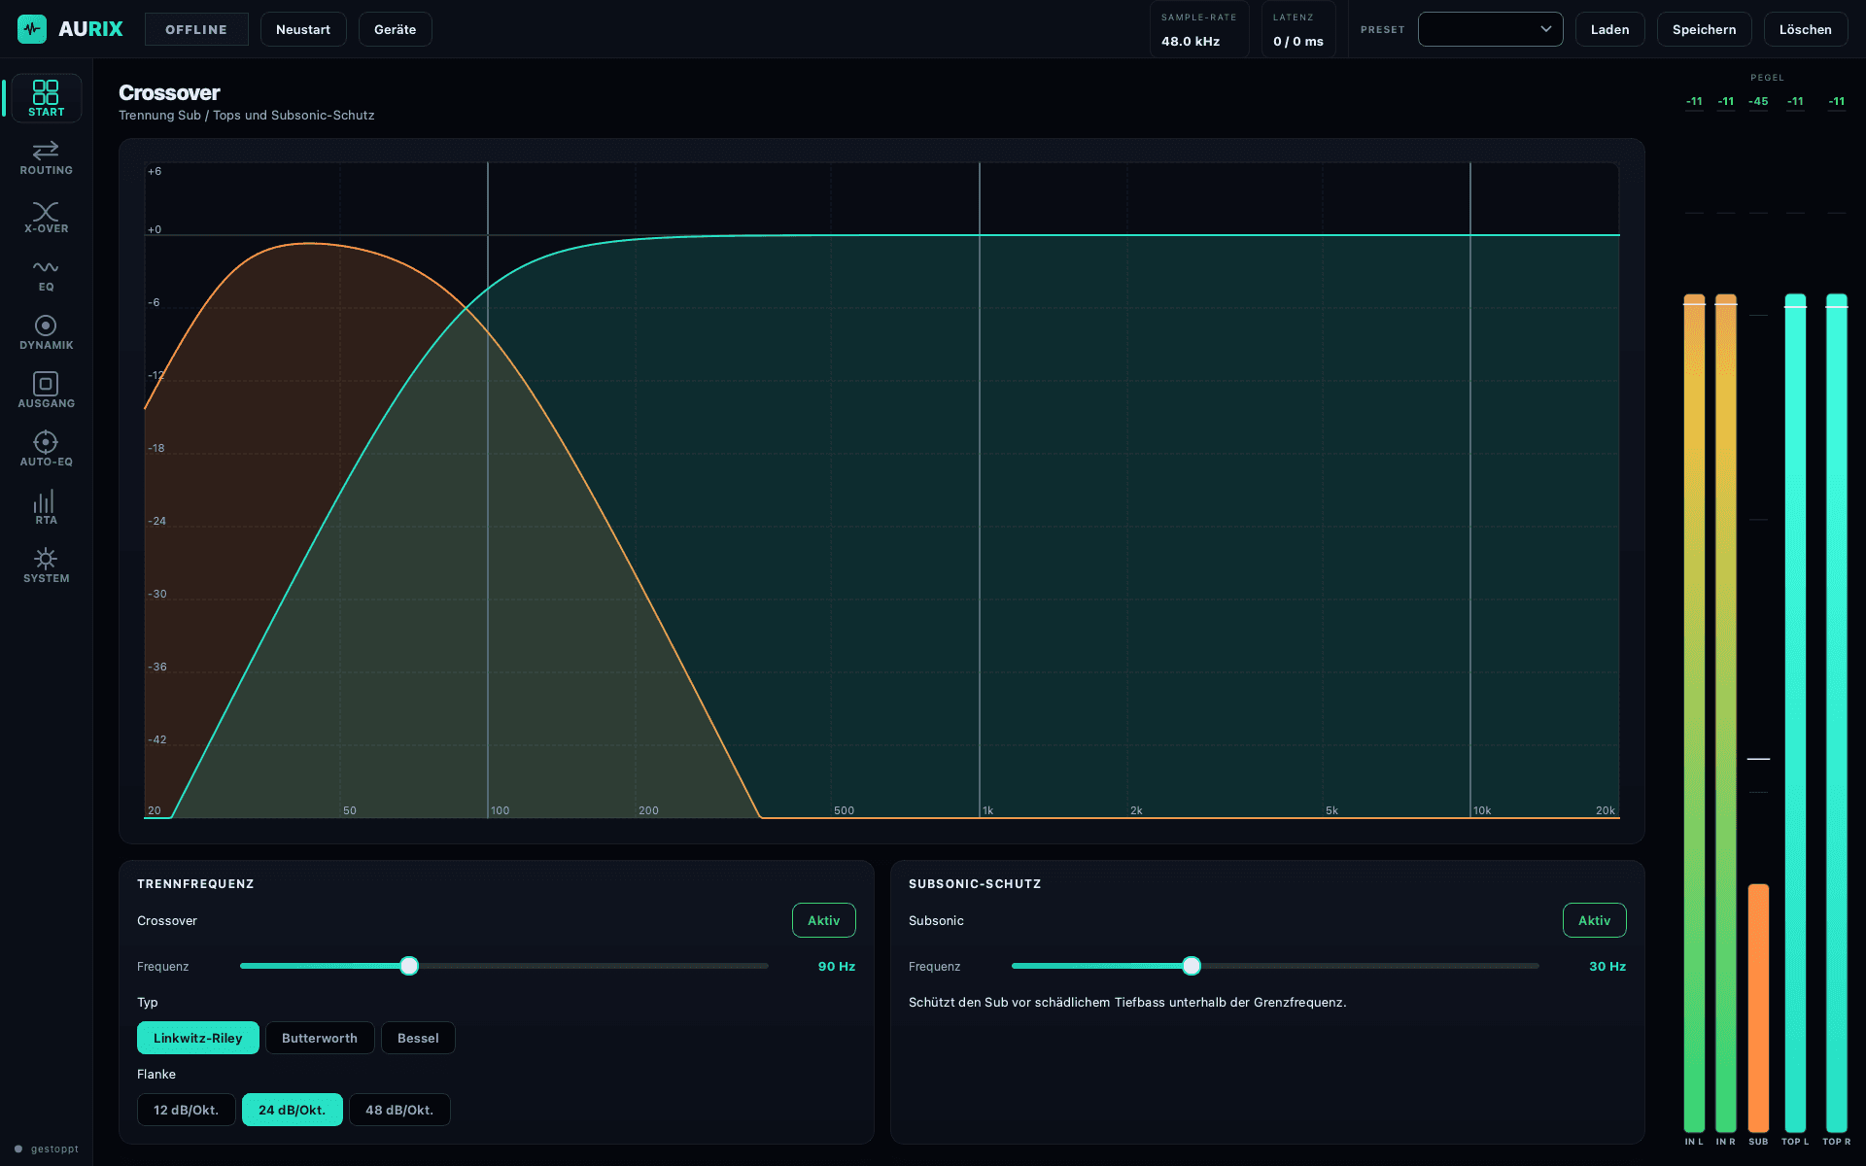1866x1166 pixels.
Task: Click the 30 Hz subsonic value
Action: (1607, 966)
